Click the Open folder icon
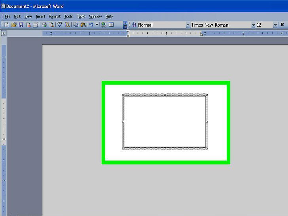Image resolution: width=288 pixels, height=216 pixels. pyautogui.click(x=14, y=25)
